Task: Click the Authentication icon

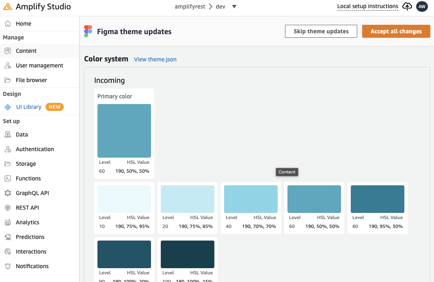Action: [8, 149]
